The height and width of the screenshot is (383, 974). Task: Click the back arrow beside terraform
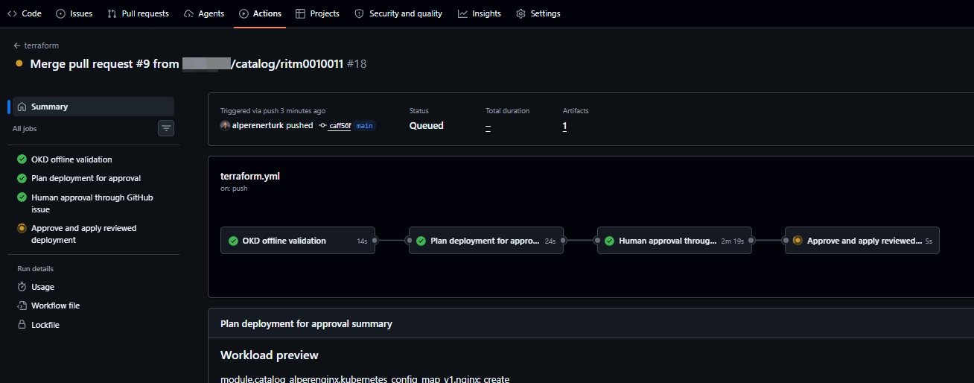click(17, 45)
